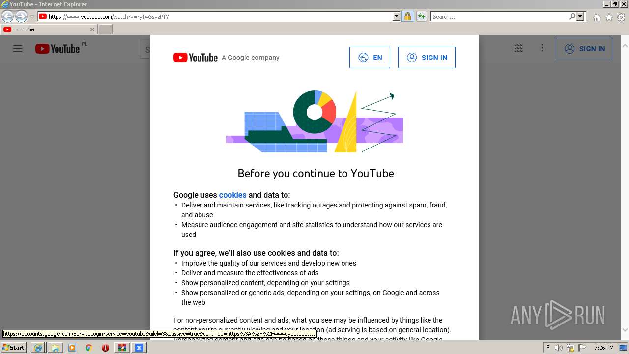
Task: Click the volume speaker tray icon
Action: click(x=559, y=348)
